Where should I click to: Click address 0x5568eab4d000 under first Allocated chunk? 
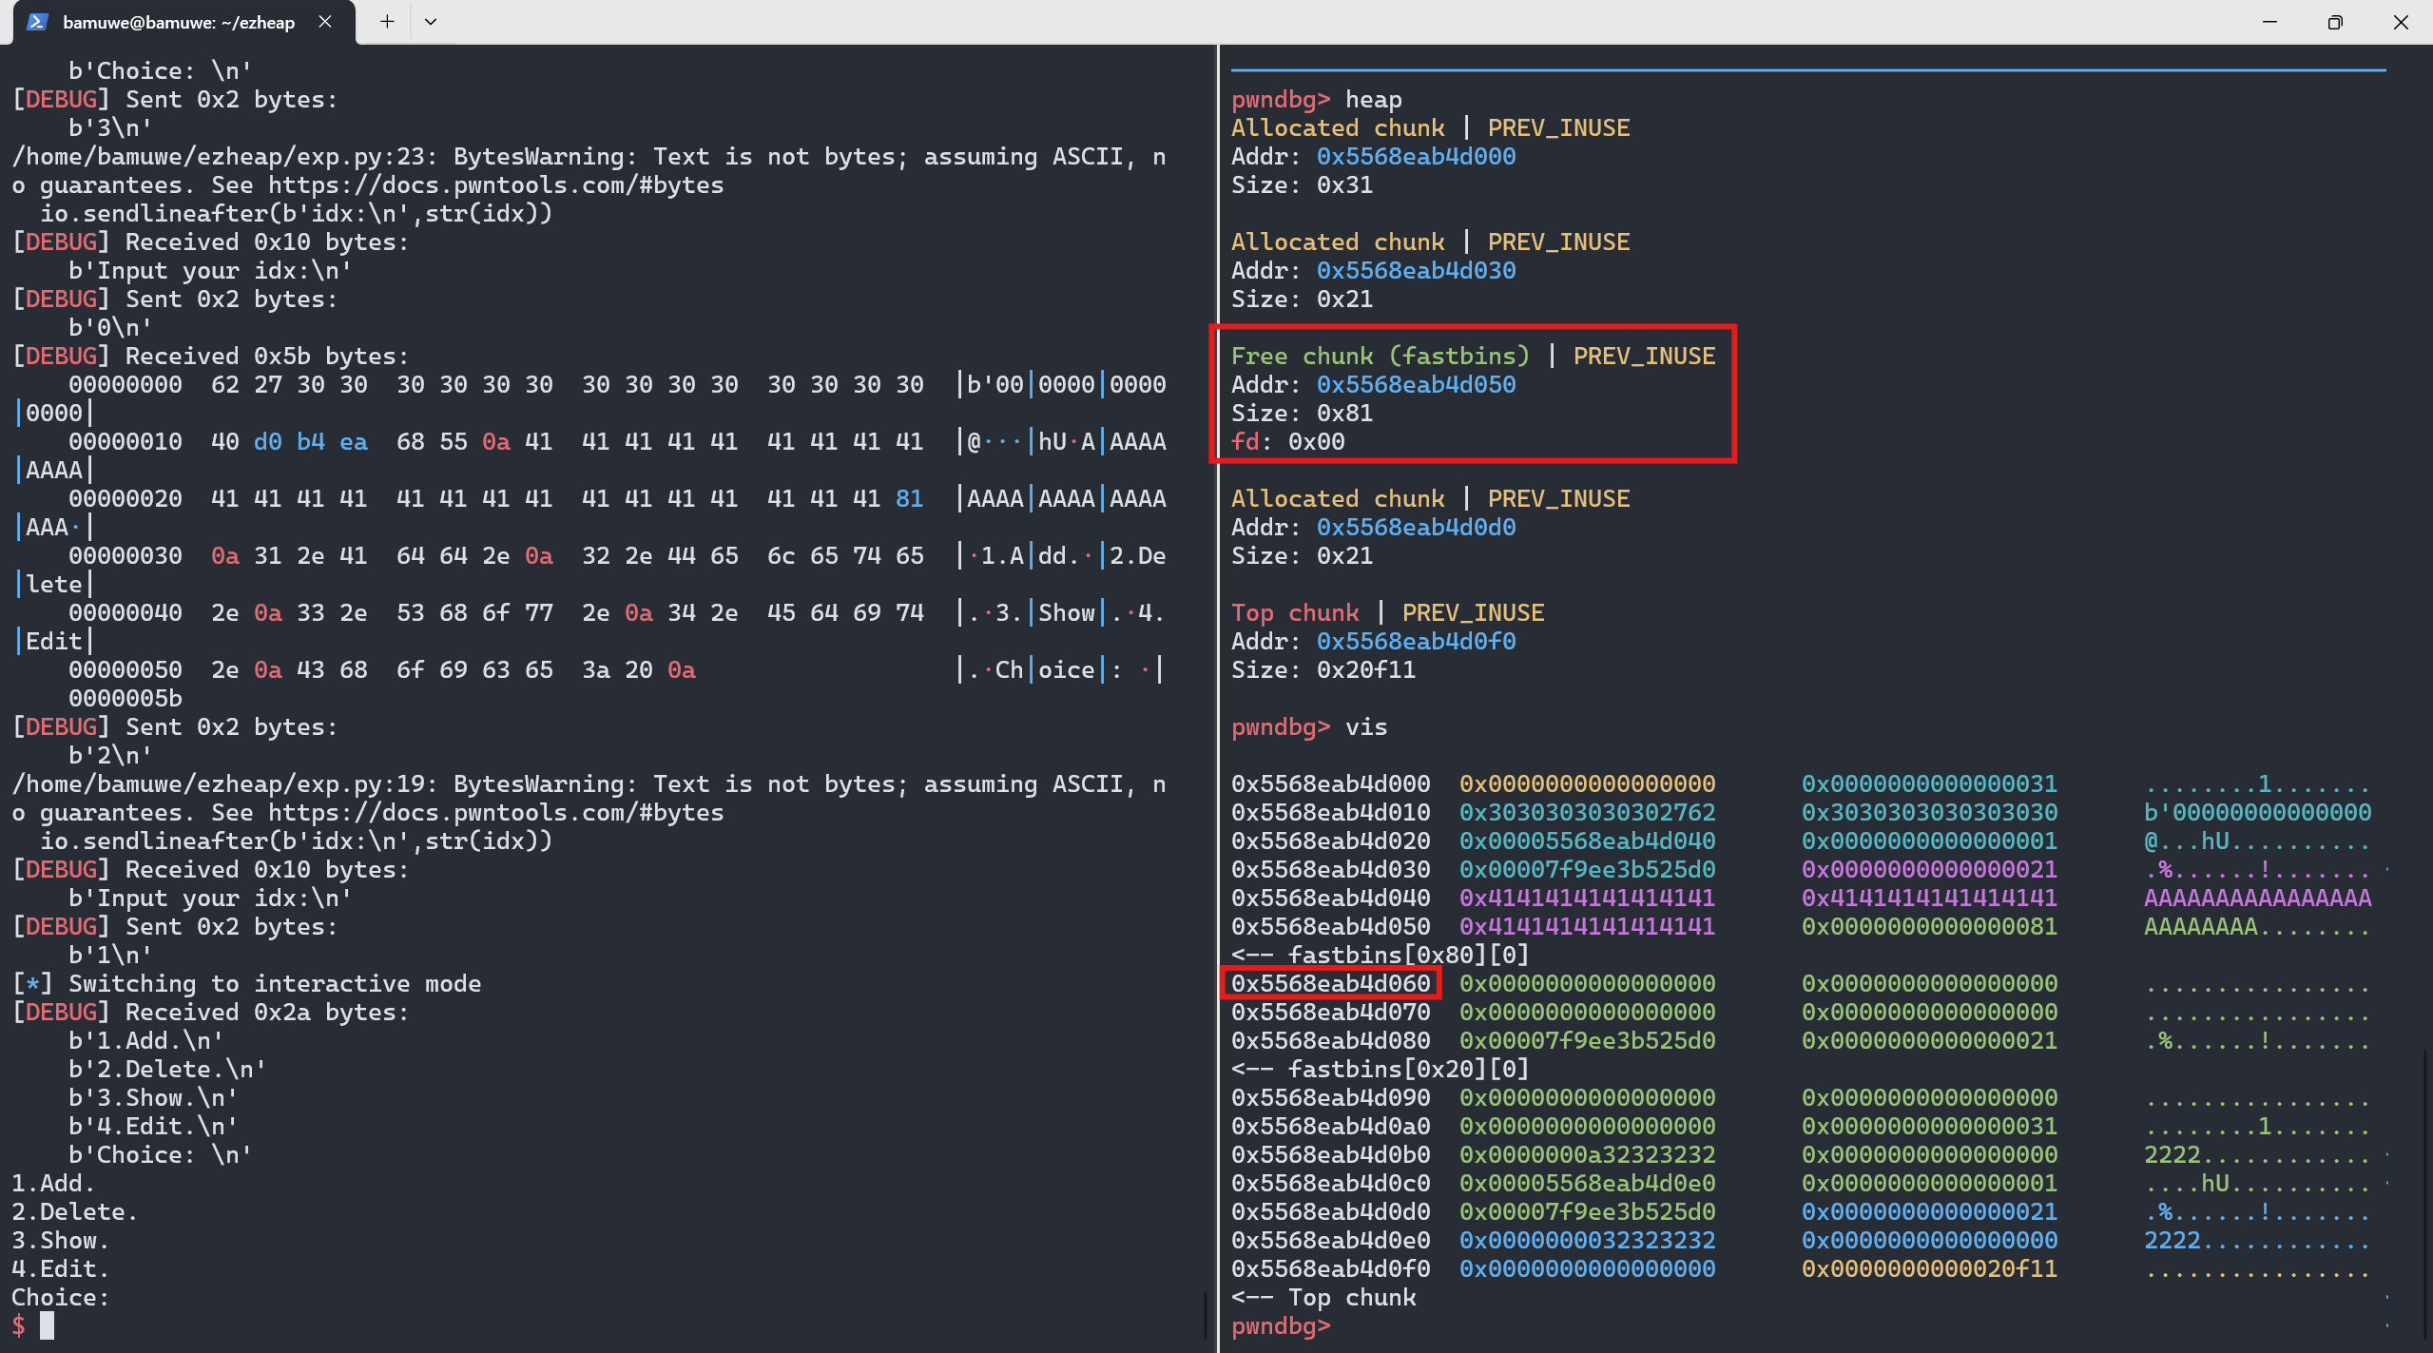[1416, 156]
